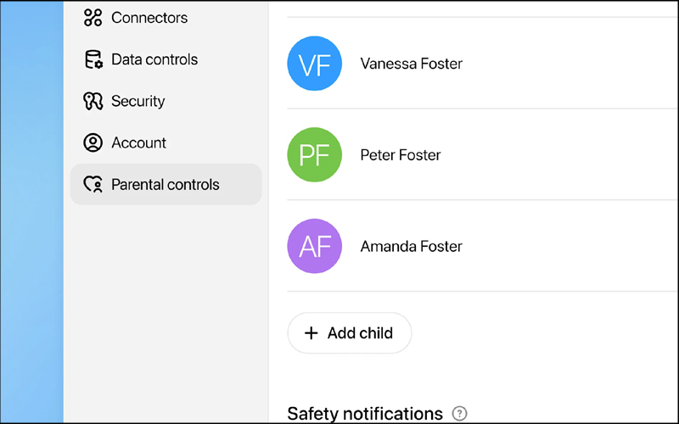Open the Account settings section

[x=138, y=142]
